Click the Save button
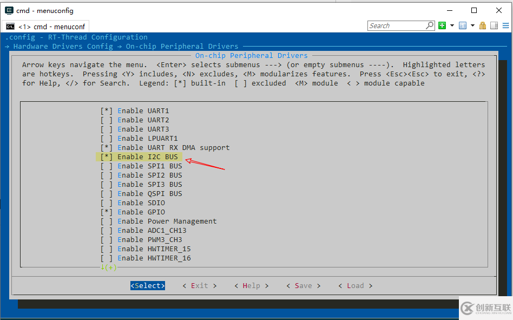Image resolution: width=513 pixels, height=320 pixels. 303,286
